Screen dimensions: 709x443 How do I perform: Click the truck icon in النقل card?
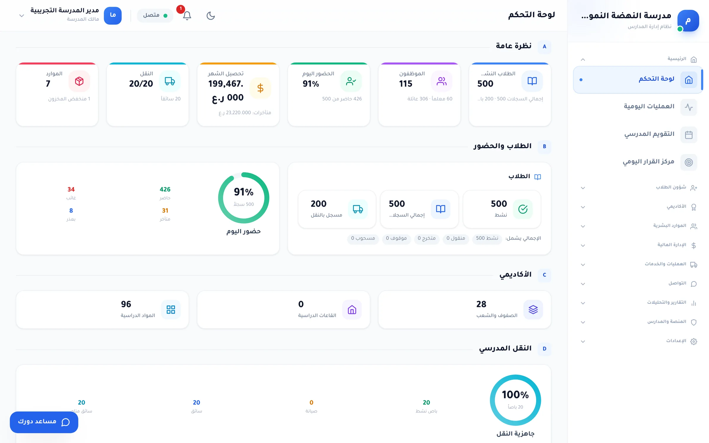click(170, 81)
